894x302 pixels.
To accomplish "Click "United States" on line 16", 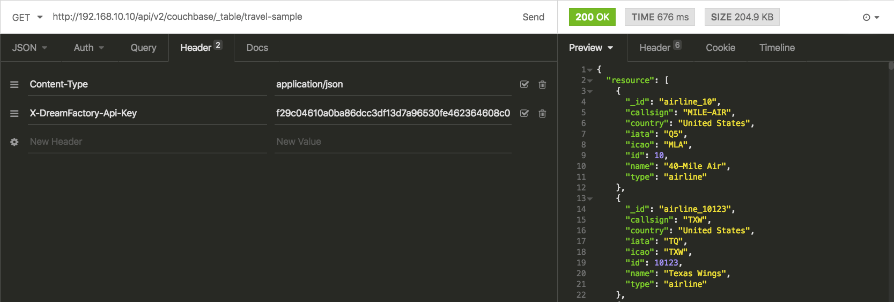I will pyautogui.click(x=713, y=231).
